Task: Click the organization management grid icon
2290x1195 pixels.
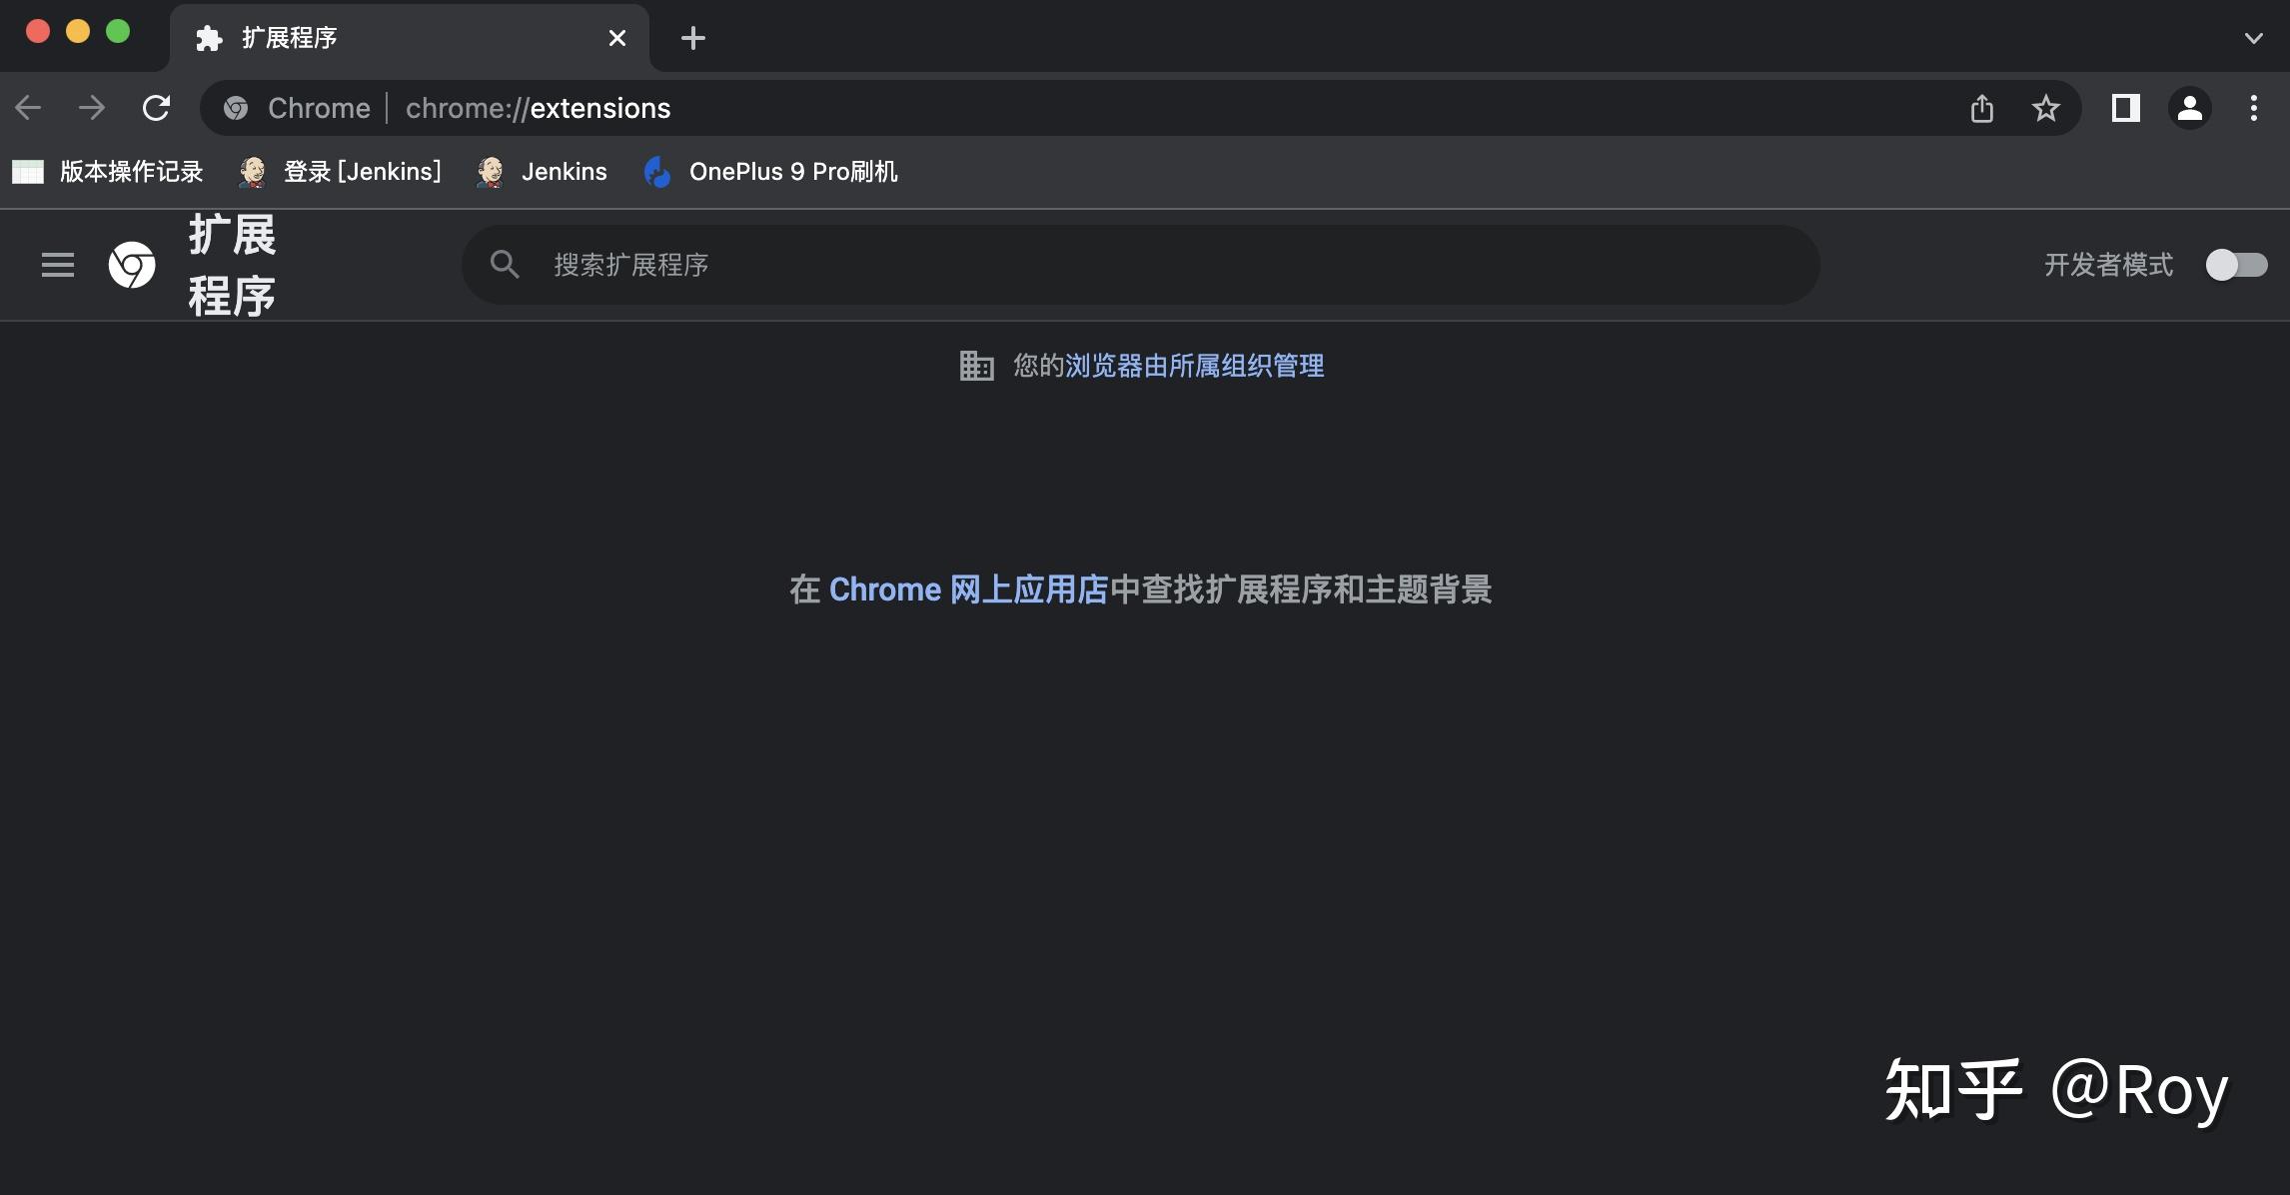Action: click(x=975, y=364)
